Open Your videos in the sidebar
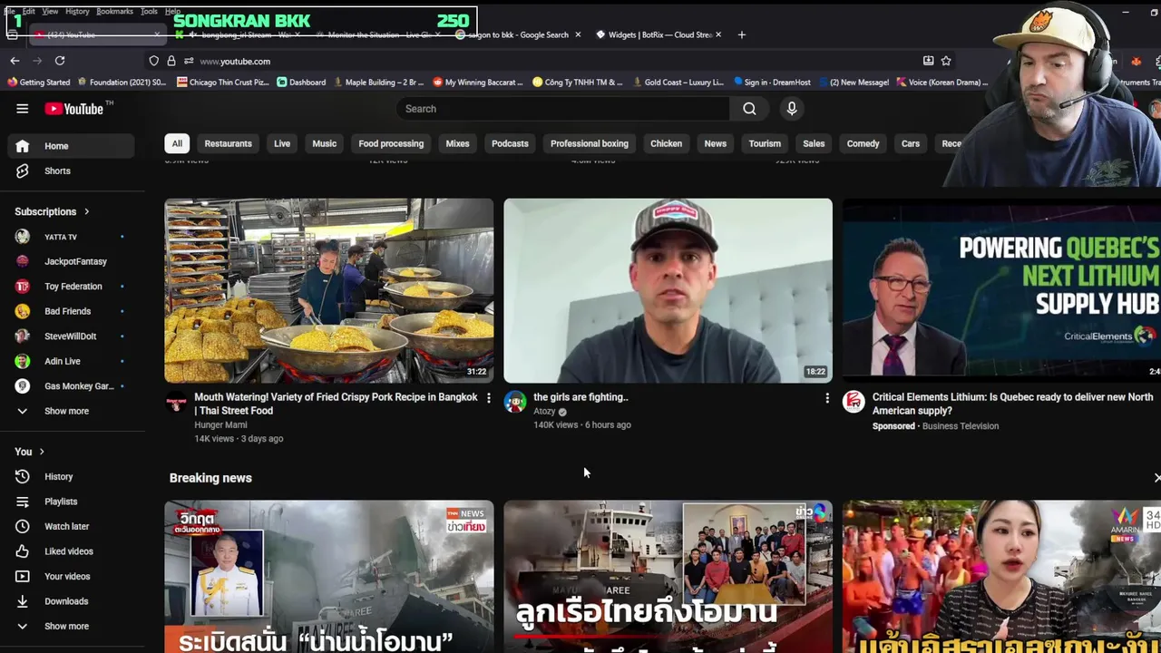 tap(71, 576)
